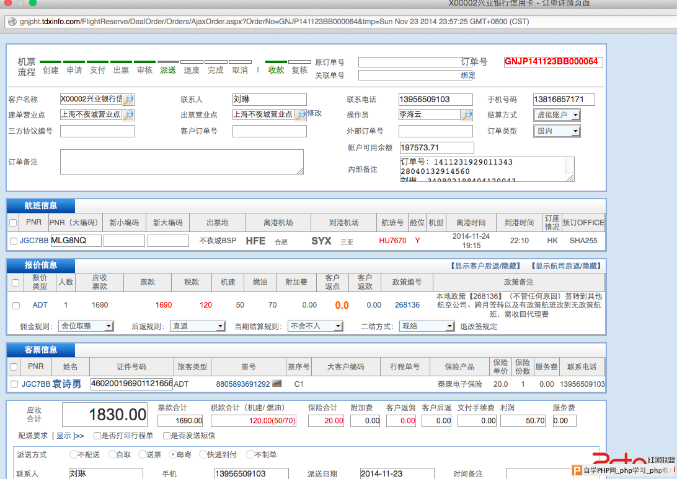Viewport: 677px width, 479px height.
Task: Click 显示客户后返/隐藏 link
Action: (485, 266)
